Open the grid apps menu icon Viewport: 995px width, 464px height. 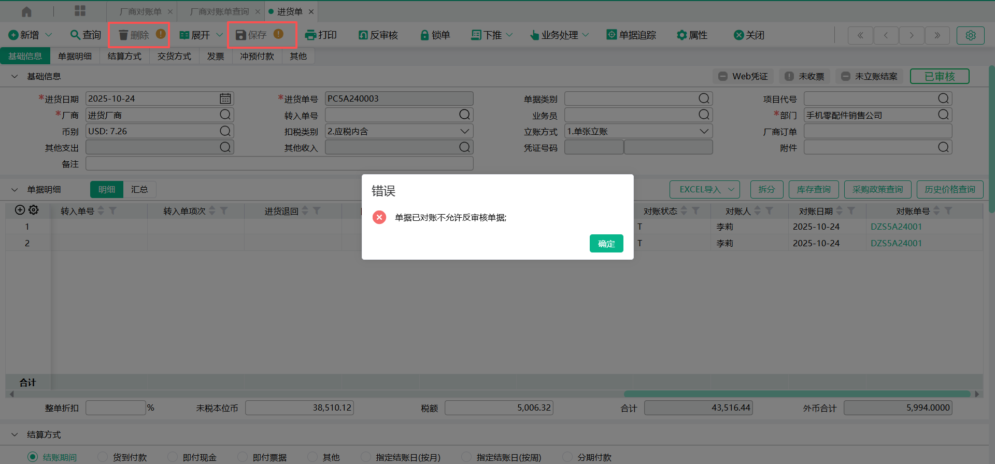pos(80,11)
